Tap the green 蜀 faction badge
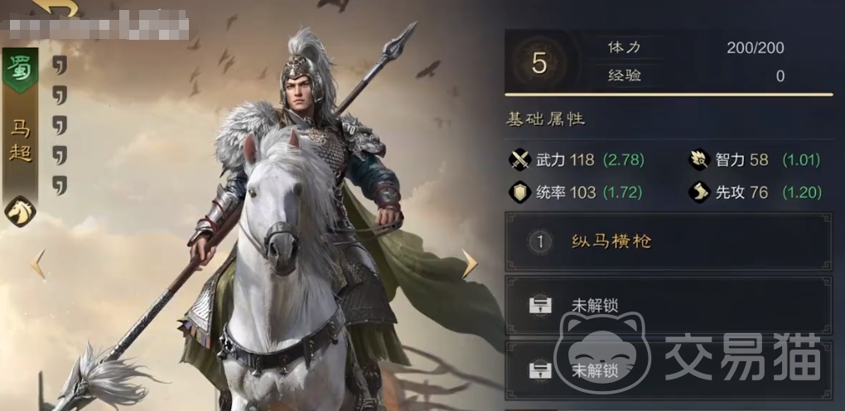Screen dimensions: 845x411 click(21, 70)
